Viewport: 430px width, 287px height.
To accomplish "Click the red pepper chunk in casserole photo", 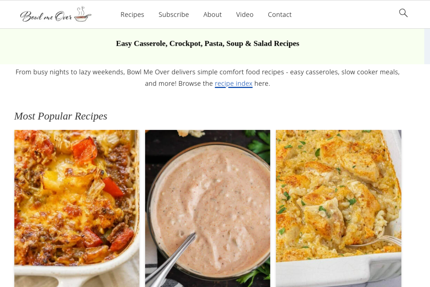I will [x=85, y=150].
